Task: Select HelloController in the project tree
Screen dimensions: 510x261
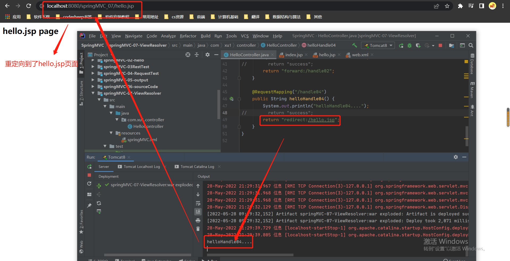Action: pos(148,126)
